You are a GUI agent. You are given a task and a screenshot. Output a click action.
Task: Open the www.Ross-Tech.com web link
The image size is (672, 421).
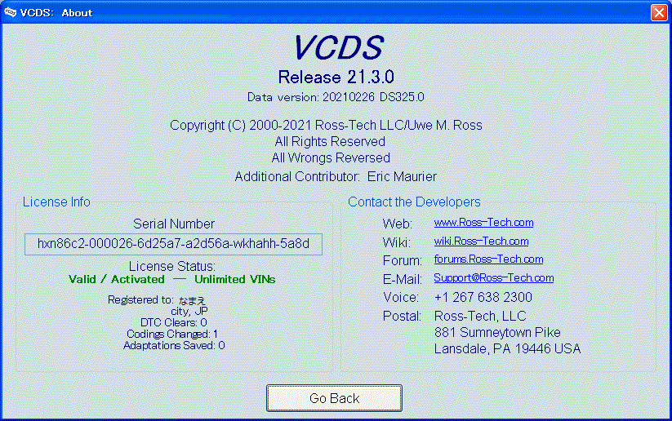pyautogui.click(x=483, y=223)
